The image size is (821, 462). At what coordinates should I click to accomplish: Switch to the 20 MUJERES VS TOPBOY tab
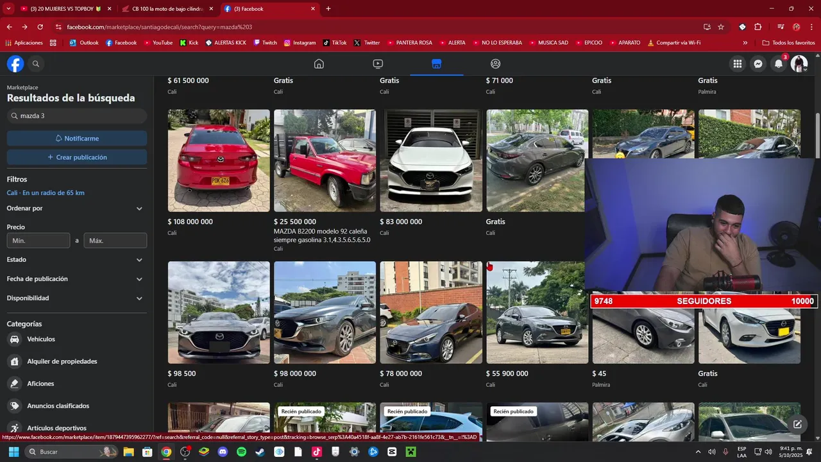[65, 9]
